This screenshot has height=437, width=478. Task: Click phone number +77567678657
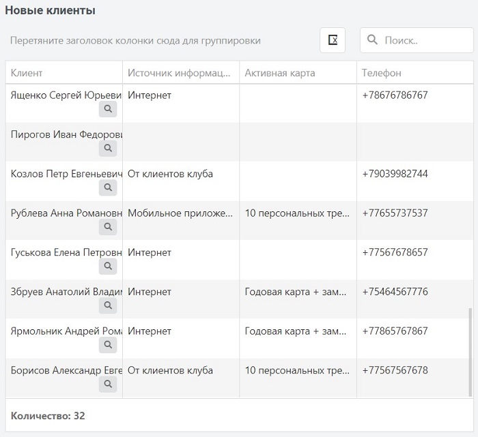(395, 252)
